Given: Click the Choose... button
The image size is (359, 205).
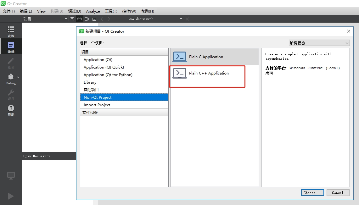Looking at the screenshot, I should 312,193.
